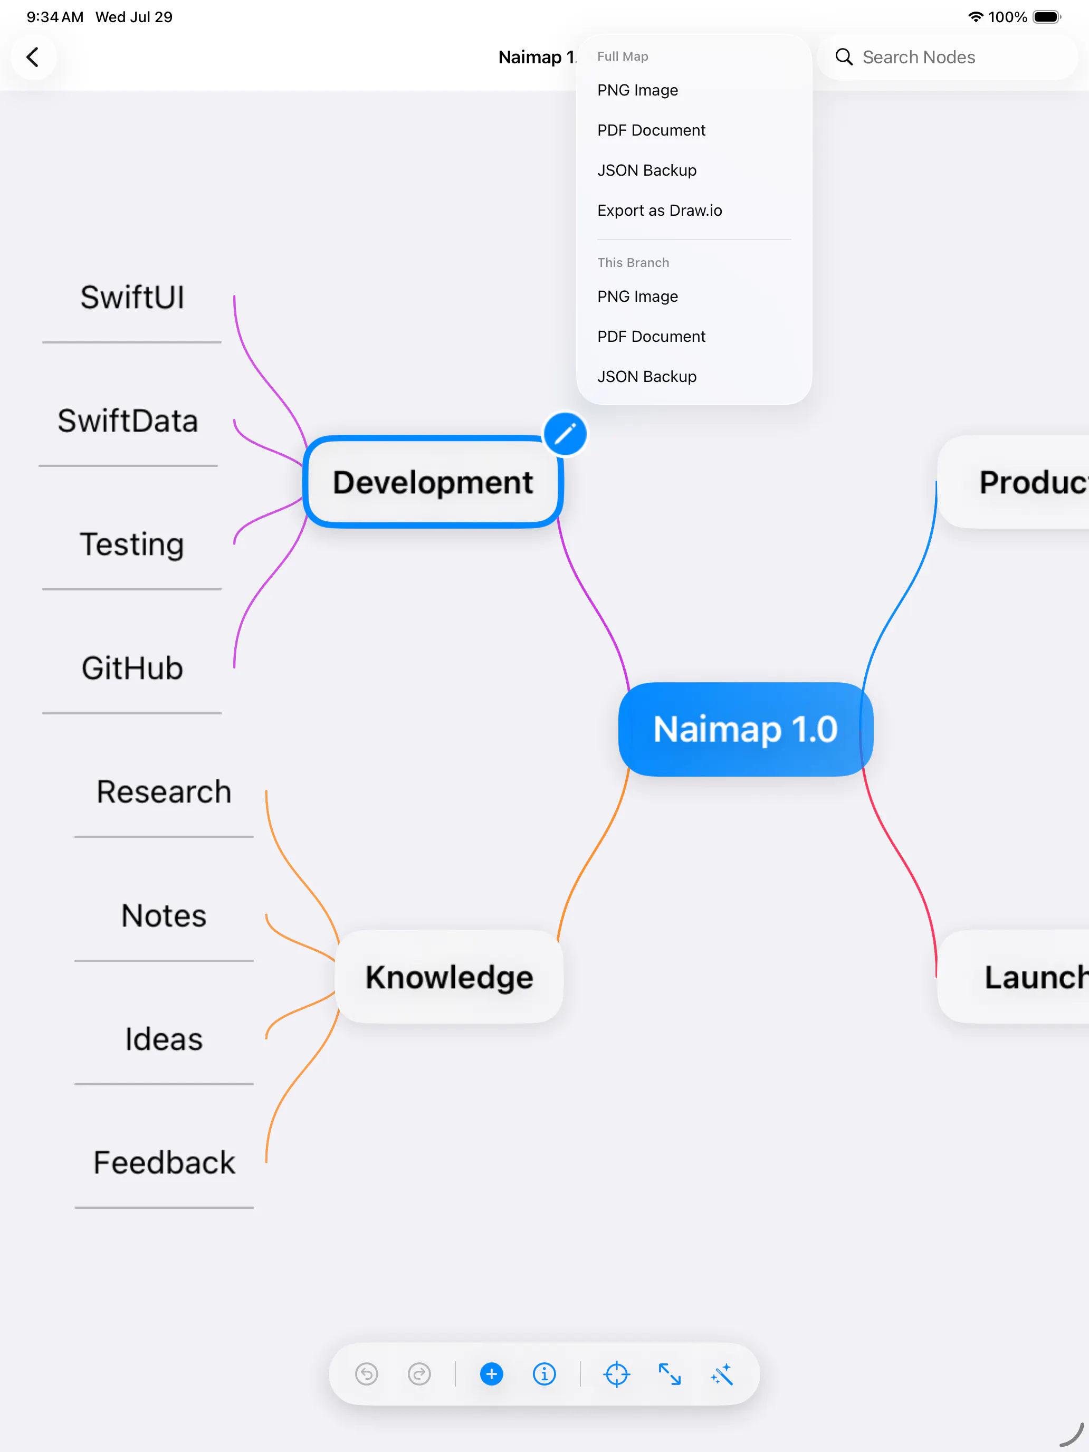Click the Naimap title in navigation bar
The width and height of the screenshot is (1089, 1452).
coord(537,57)
